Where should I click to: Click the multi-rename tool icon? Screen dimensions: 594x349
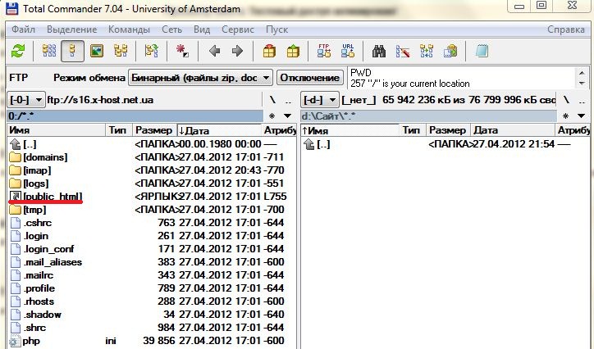403,51
